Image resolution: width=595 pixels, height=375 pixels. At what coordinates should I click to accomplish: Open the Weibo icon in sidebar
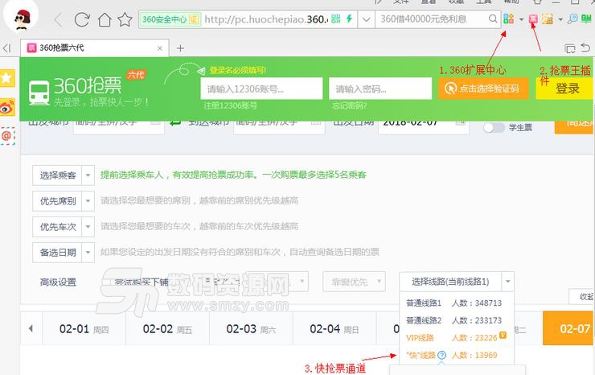(x=7, y=107)
